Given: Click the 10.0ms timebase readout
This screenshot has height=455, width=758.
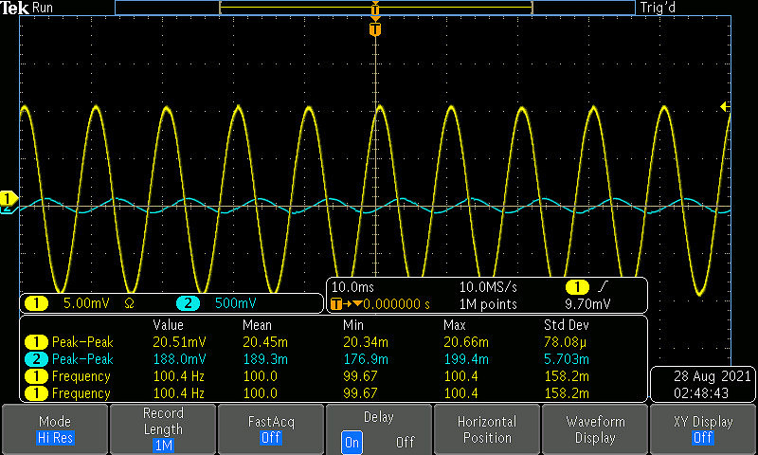Looking at the screenshot, I should (x=352, y=287).
